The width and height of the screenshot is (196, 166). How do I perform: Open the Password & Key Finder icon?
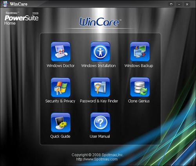[100, 87]
